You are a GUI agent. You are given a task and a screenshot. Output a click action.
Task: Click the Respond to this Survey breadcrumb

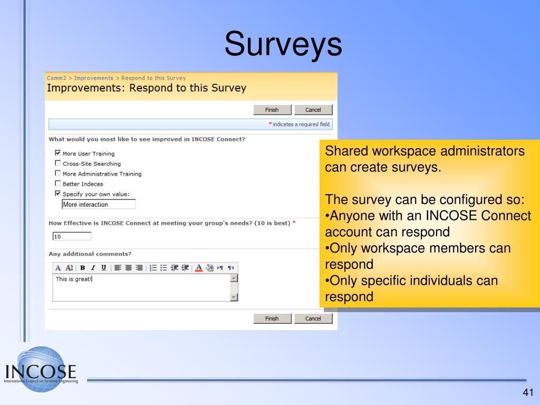point(153,78)
